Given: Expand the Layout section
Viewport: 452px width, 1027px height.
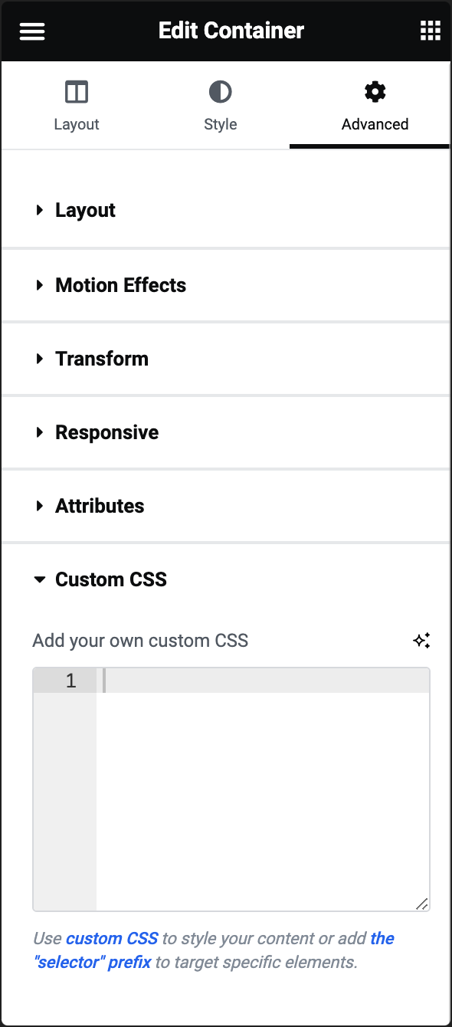Looking at the screenshot, I should tap(225, 211).
